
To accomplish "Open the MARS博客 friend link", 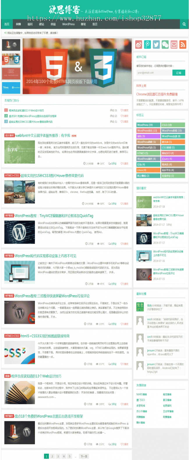I will pos(142,394).
